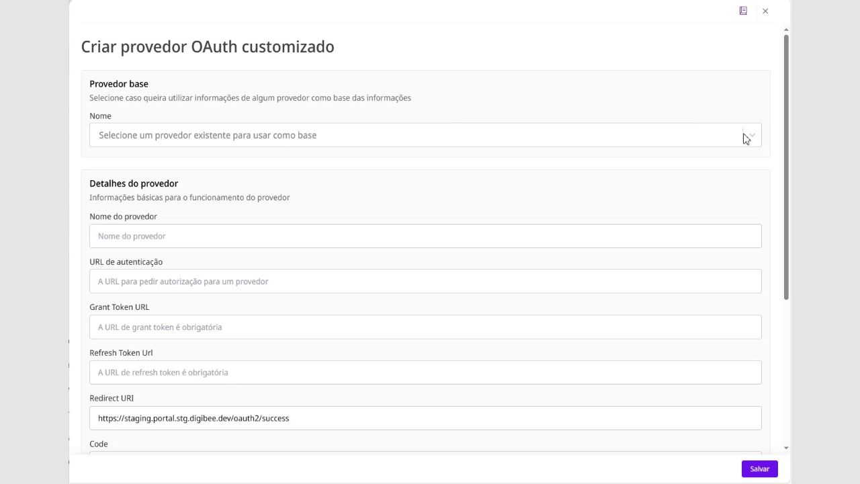The image size is (860, 484).
Task: Click the 'URL de autenticação' label text
Action: tap(126, 262)
